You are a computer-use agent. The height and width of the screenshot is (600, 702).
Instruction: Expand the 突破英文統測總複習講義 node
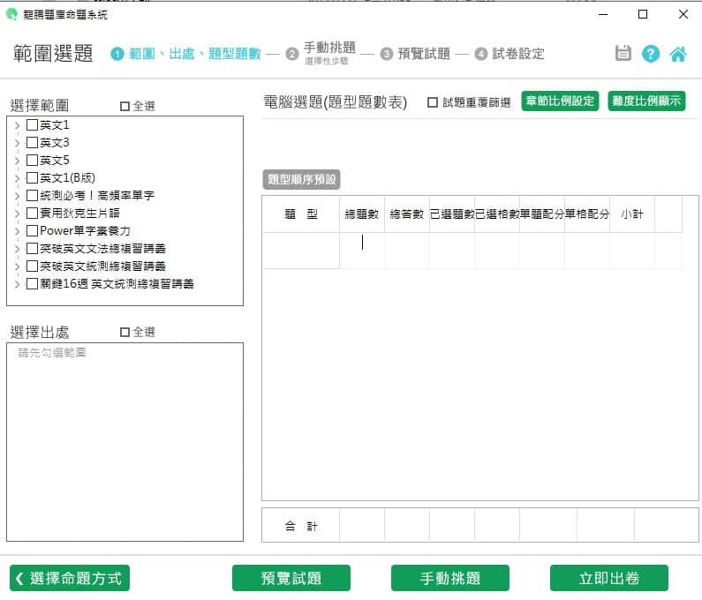17,266
